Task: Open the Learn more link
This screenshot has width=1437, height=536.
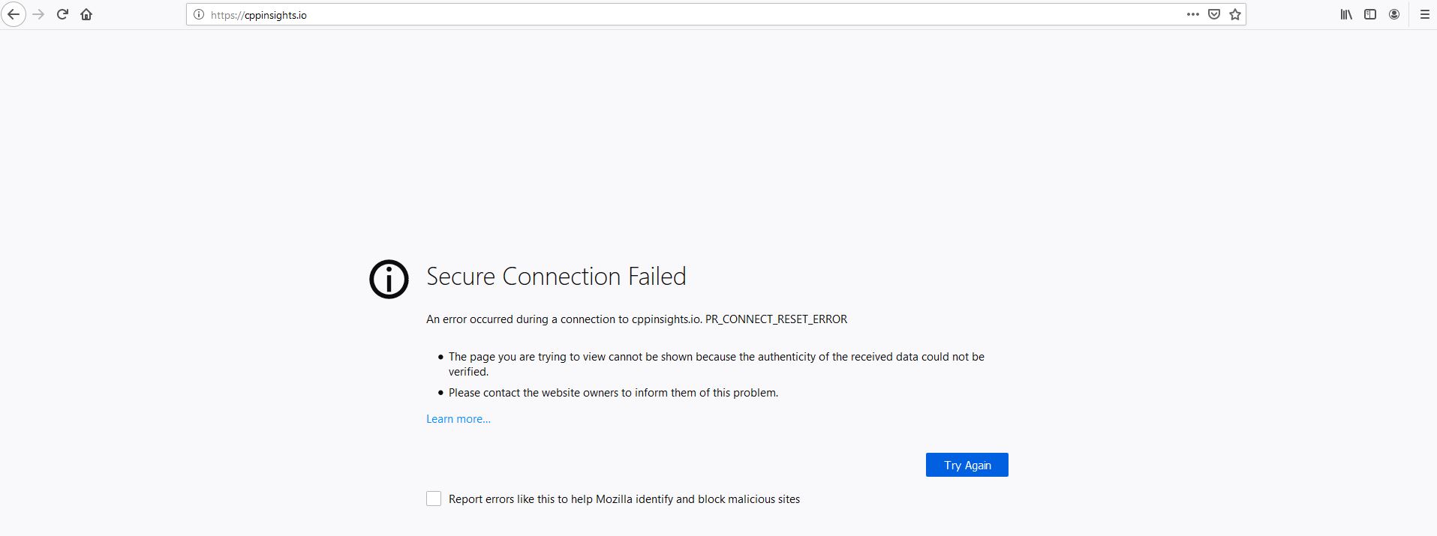Action: pos(458,418)
